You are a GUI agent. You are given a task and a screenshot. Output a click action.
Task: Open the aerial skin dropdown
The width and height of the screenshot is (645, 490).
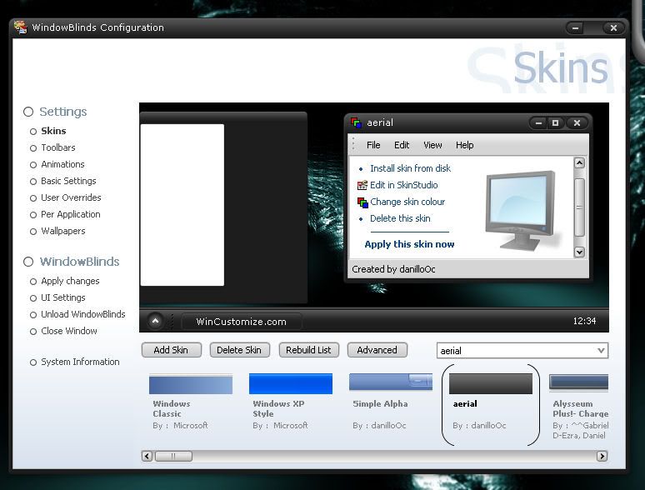[x=601, y=351]
